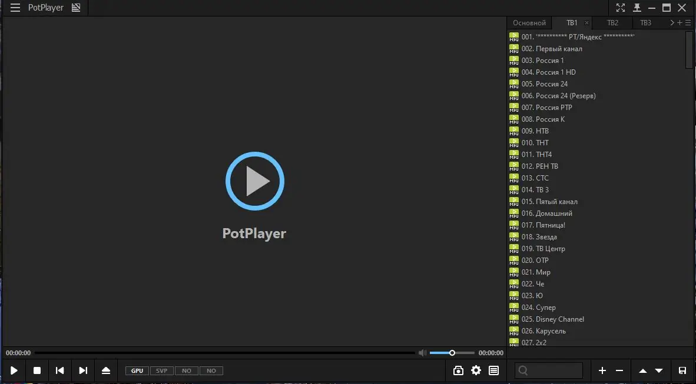Pin the player always on top
Viewport: 696px width, 384px height.
pyautogui.click(x=637, y=8)
